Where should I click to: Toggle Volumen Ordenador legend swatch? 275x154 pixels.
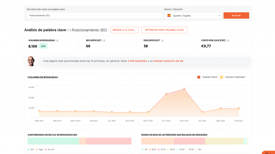tap(222, 77)
